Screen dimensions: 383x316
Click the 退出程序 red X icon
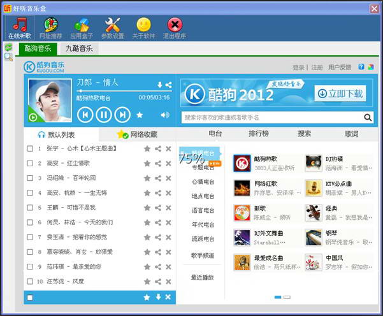tap(175, 28)
